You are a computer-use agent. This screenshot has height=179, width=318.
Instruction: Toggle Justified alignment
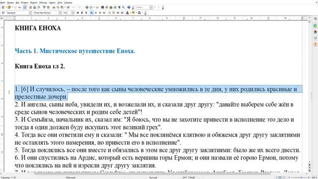coord(104,13)
